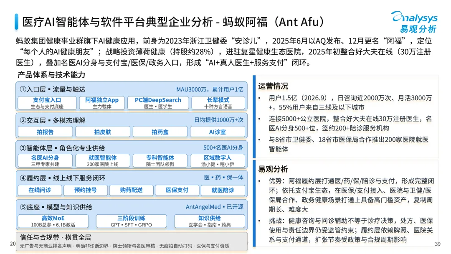451x254 pixels.
Task: Click the ④履约层 ▪ 线上线下服务闭环 header
Action: point(62,178)
